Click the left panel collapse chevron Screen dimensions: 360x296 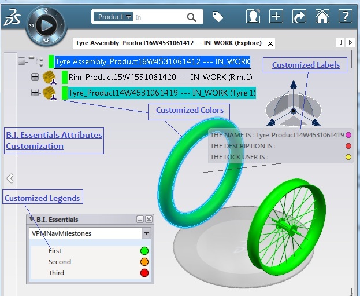pyautogui.click(x=10, y=178)
